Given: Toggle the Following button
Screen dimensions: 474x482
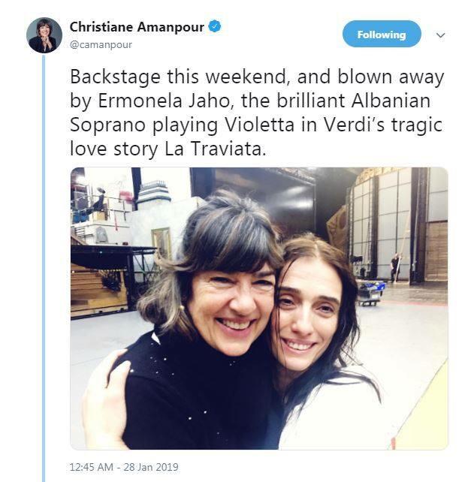Looking at the screenshot, I should [382, 34].
